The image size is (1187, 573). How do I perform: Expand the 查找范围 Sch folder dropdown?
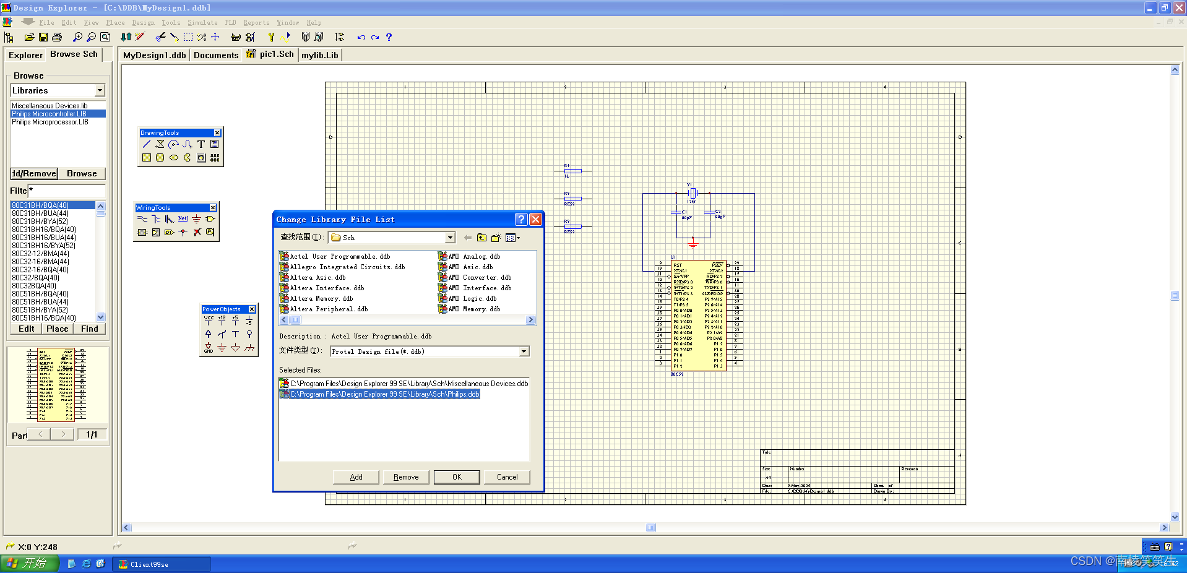pos(450,238)
